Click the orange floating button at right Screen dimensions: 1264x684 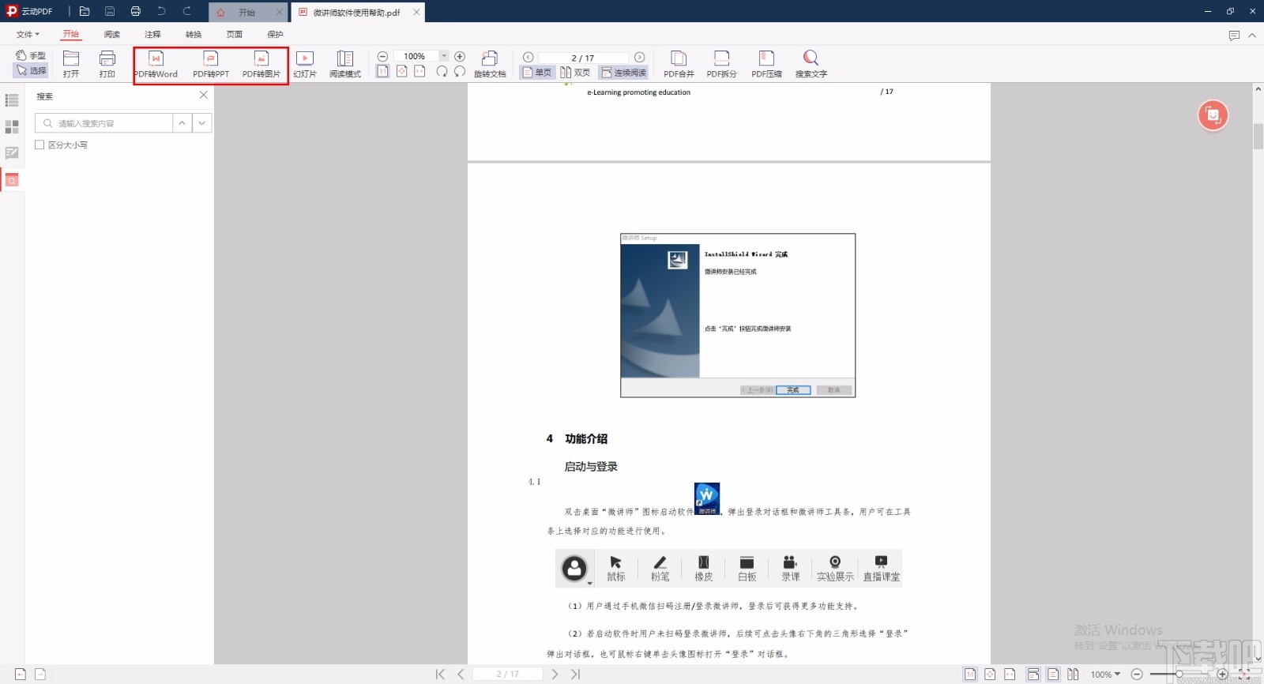tap(1213, 115)
